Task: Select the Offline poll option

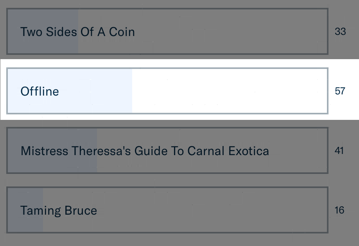Action: [x=167, y=91]
